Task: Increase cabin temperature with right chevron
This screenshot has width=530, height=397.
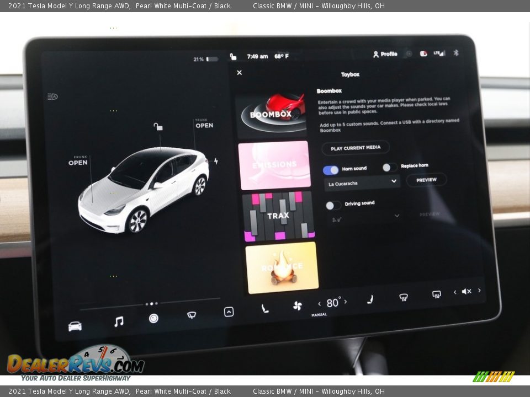Action: [x=346, y=302]
